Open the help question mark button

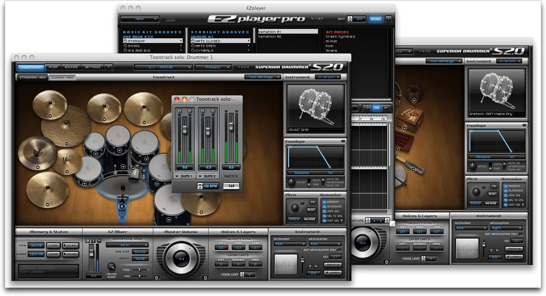(109, 67)
